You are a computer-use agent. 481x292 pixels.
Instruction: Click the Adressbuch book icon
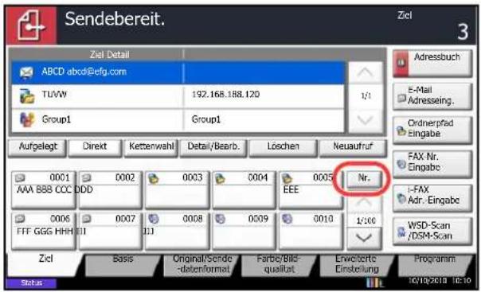401,64
